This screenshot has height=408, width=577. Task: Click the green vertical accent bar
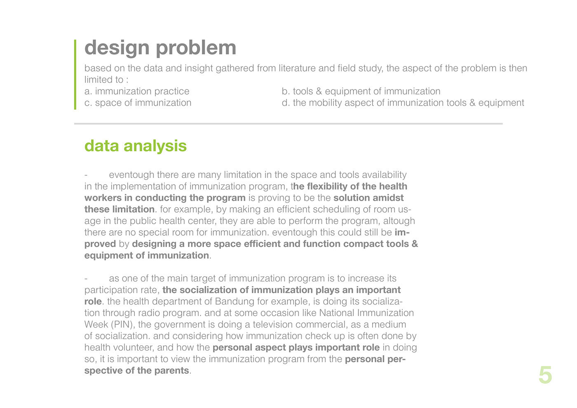[x=75, y=74]
